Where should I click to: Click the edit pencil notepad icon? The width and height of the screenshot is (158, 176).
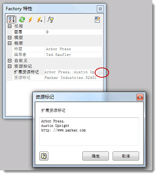[98, 20]
